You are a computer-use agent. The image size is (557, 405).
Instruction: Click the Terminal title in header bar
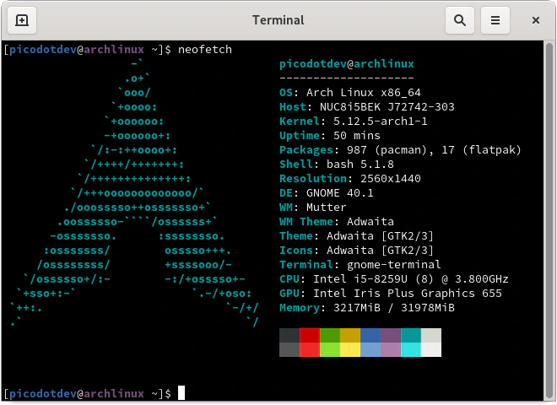[278, 20]
